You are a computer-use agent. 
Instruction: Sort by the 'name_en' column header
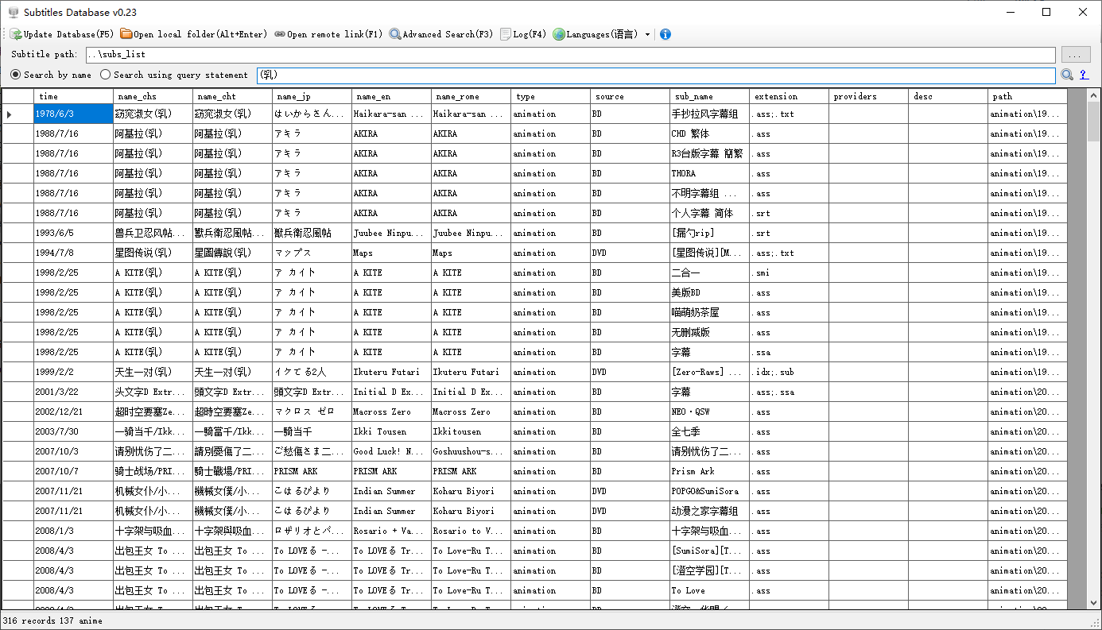point(391,96)
